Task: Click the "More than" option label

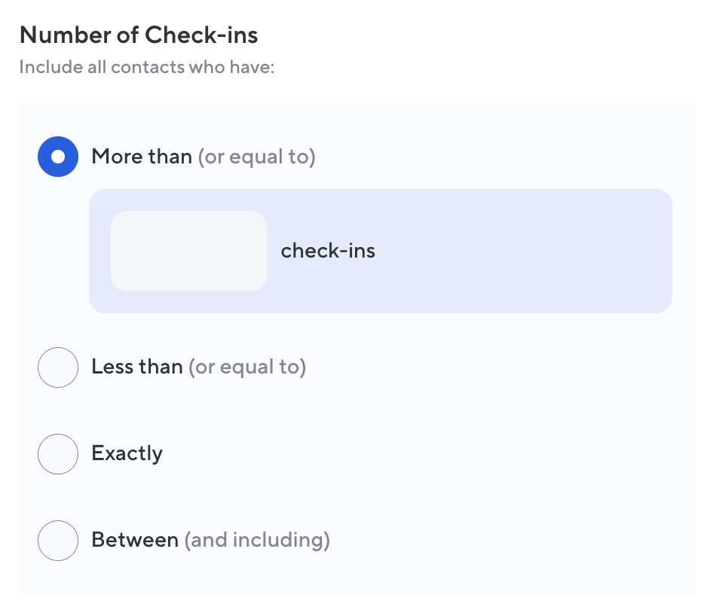Action: tap(142, 157)
